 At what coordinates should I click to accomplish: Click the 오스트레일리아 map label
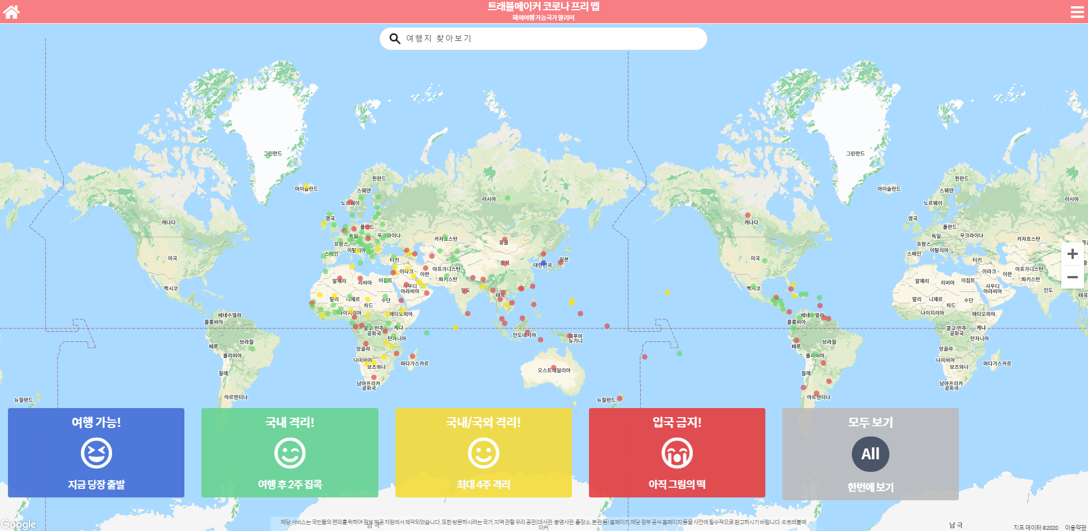coord(554,371)
